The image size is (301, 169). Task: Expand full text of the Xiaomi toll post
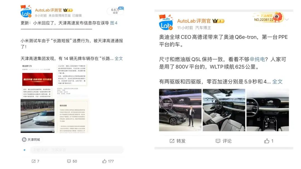pyautogui.click(x=119, y=59)
